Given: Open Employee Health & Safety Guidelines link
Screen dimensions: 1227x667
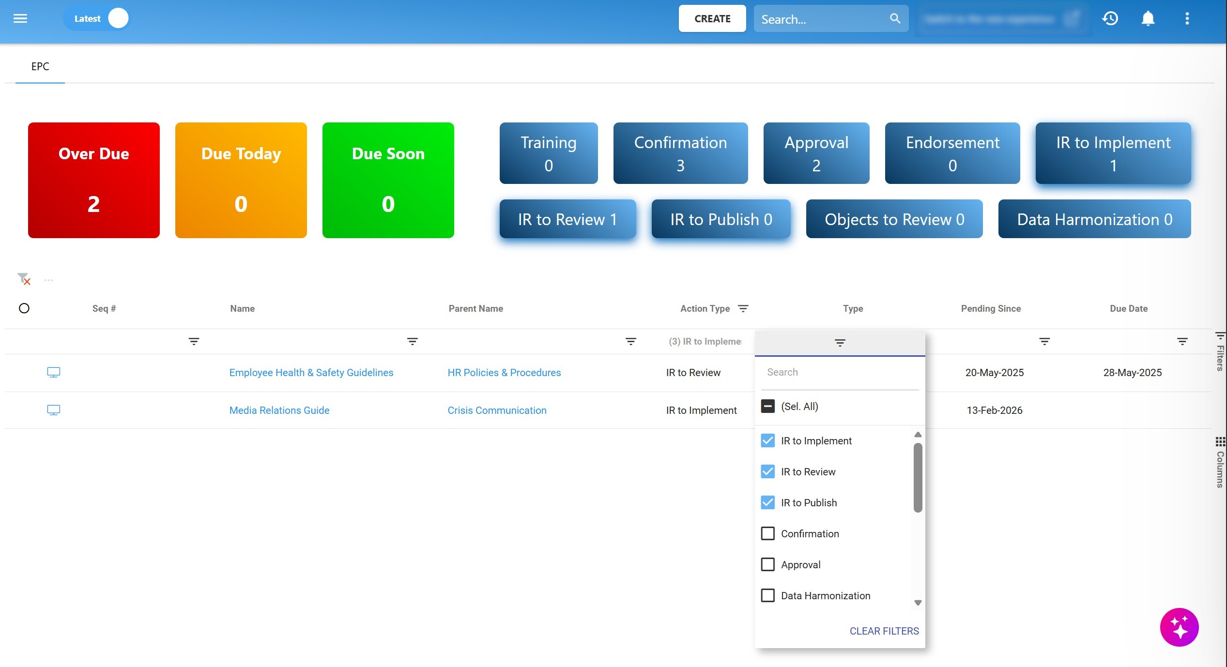Looking at the screenshot, I should [311, 372].
